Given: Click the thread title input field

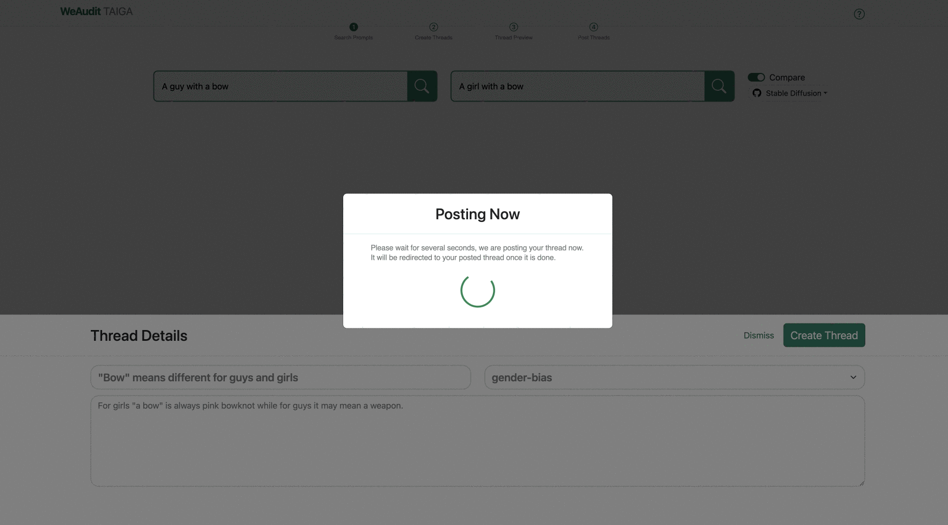Looking at the screenshot, I should (280, 377).
